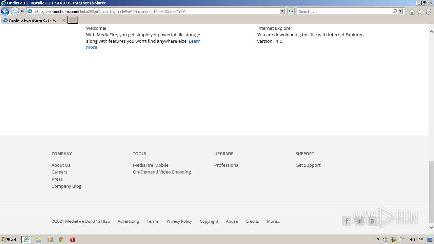Click the UPGRADE footer heading
This screenshot has height=244, width=434.
pos(224,154)
